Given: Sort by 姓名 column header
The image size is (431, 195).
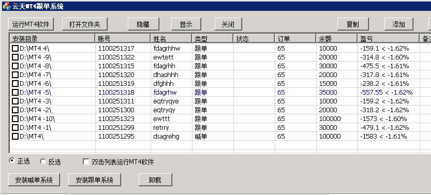Looking at the screenshot, I should pyautogui.click(x=171, y=39).
